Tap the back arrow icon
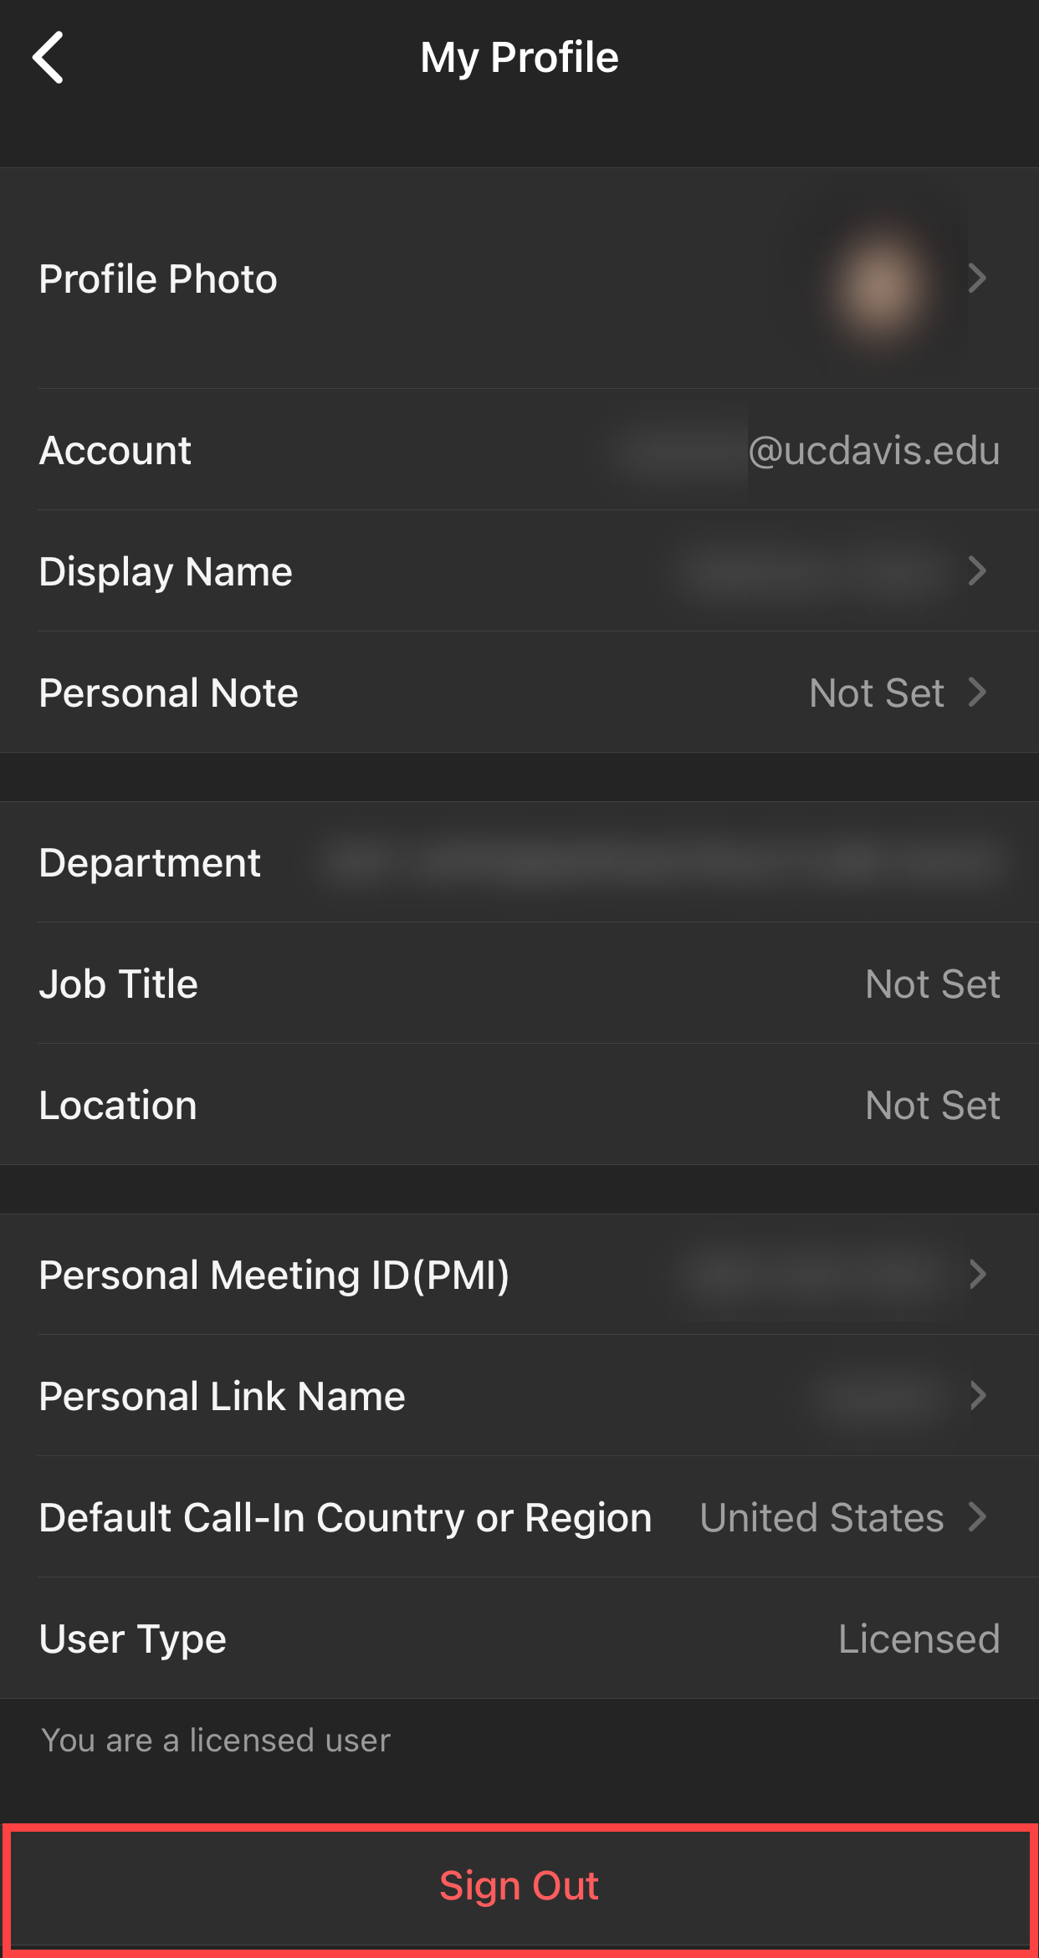This screenshot has height=1958, width=1039. click(x=49, y=58)
